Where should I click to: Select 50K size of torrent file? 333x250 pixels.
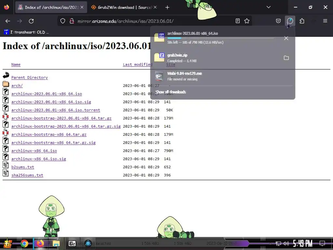click(x=169, y=110)
